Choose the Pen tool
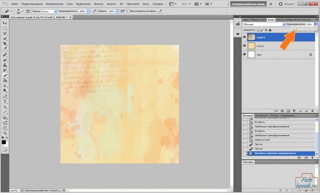 tap(5, 96)
